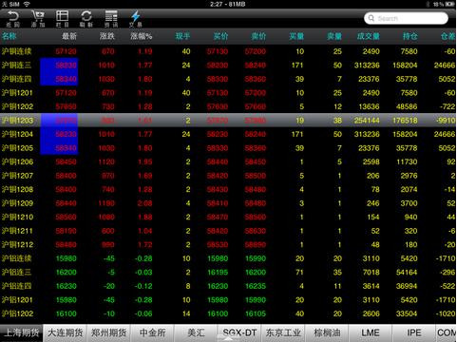This screenshot has height=342, width=457.
Task: Sort by the 最新 column header
Action: (69, 36)
